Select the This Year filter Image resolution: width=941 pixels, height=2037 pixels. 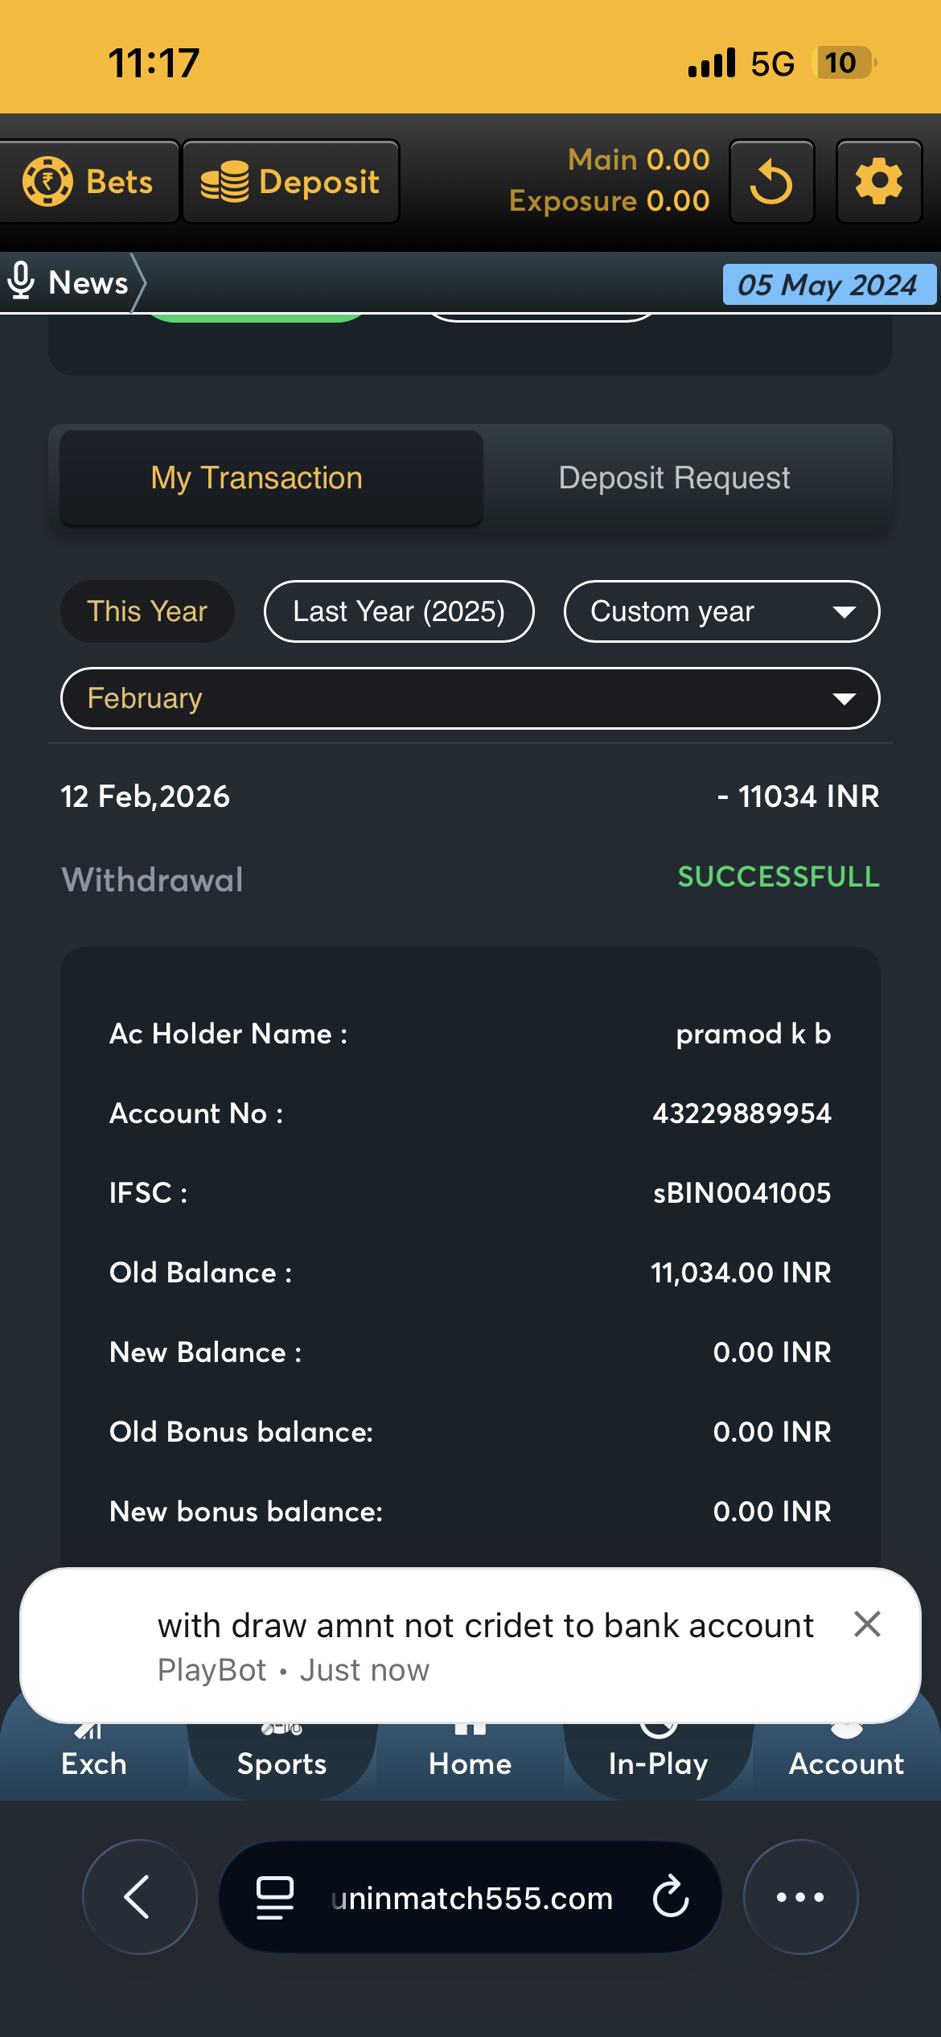click(147, 611)
